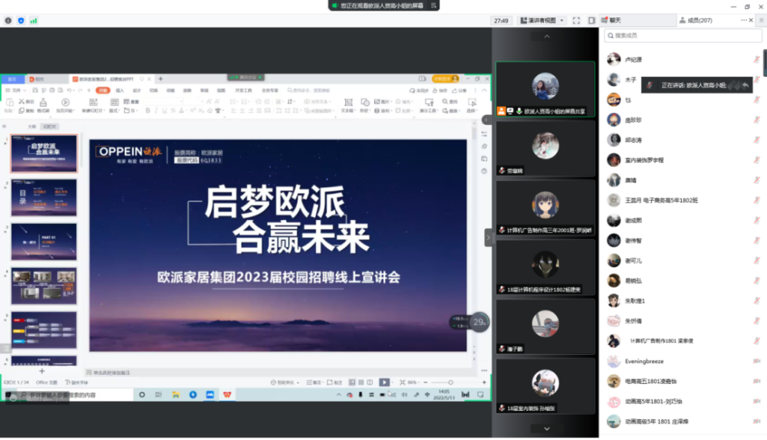Collapse the video strip using the right-arrow handle

(488, 238)
